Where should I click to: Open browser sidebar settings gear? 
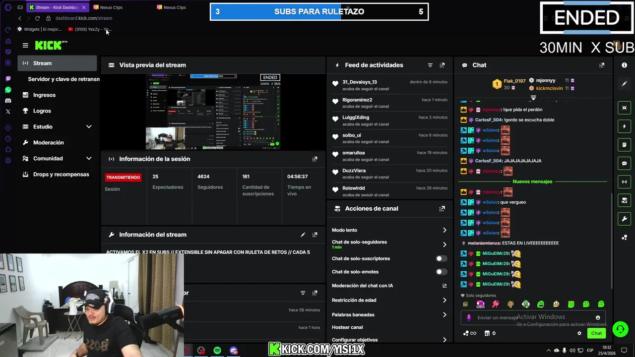[8, 161]
